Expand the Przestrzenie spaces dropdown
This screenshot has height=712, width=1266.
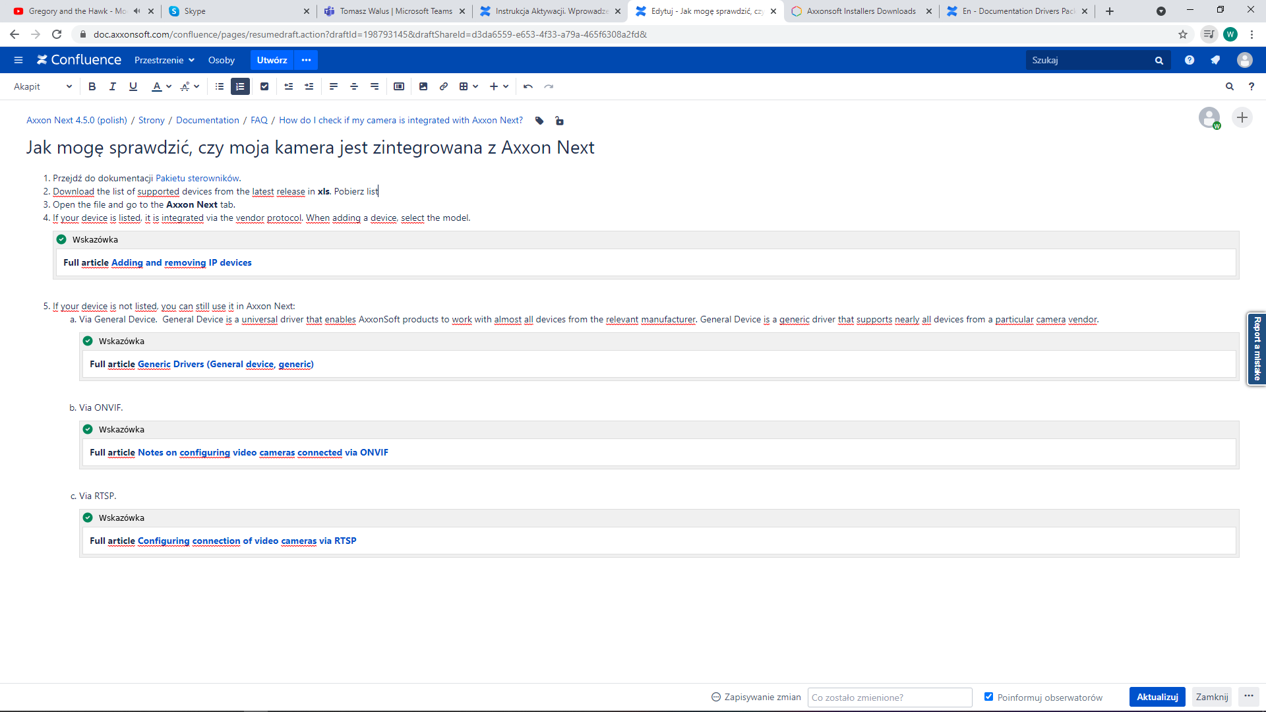[164, 60]
